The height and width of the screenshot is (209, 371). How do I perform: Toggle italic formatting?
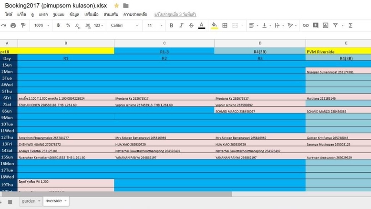[x=181, y=25]
